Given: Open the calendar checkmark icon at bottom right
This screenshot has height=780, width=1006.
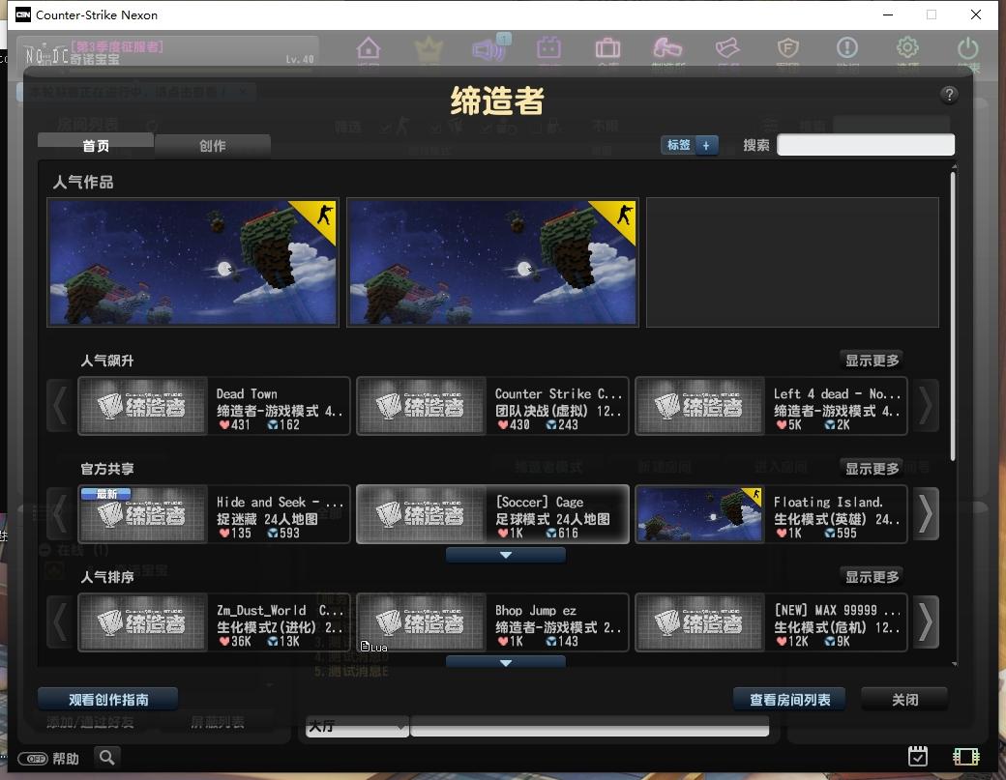Looking at the screenshot, I should 918,756.
